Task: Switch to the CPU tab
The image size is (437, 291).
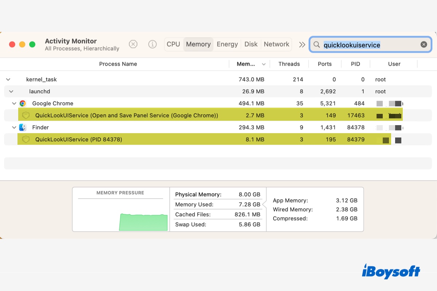Action: tap(173, 44)
